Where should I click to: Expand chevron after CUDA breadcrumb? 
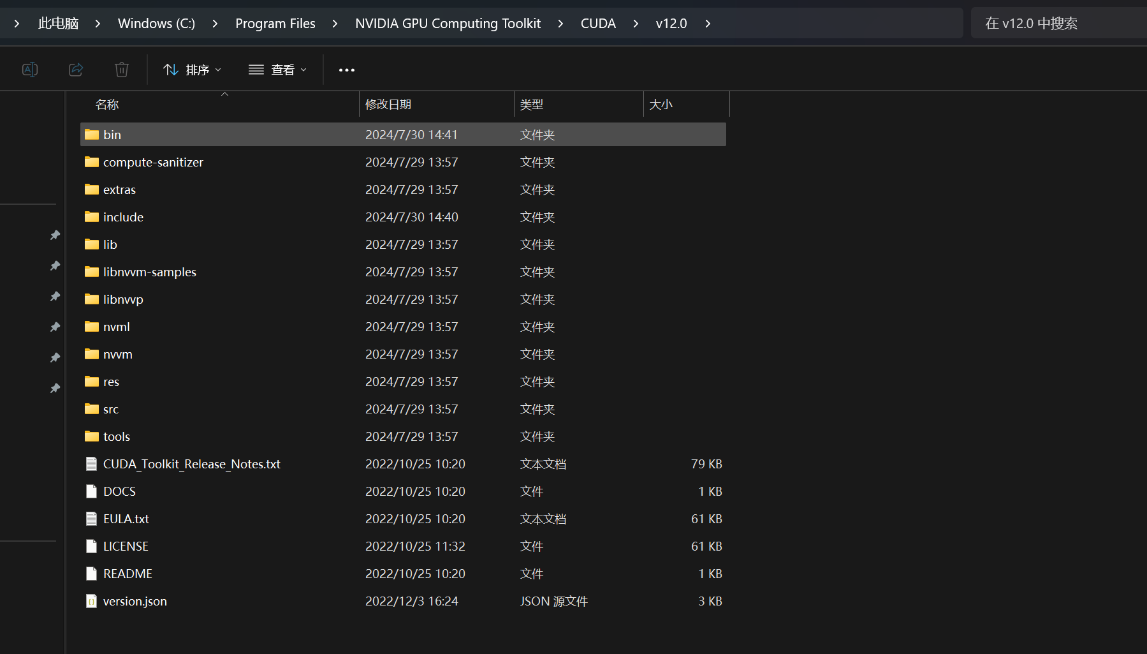point(636,24)
